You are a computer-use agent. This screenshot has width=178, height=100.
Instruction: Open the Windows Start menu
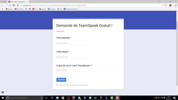click(x=3, y=98)
